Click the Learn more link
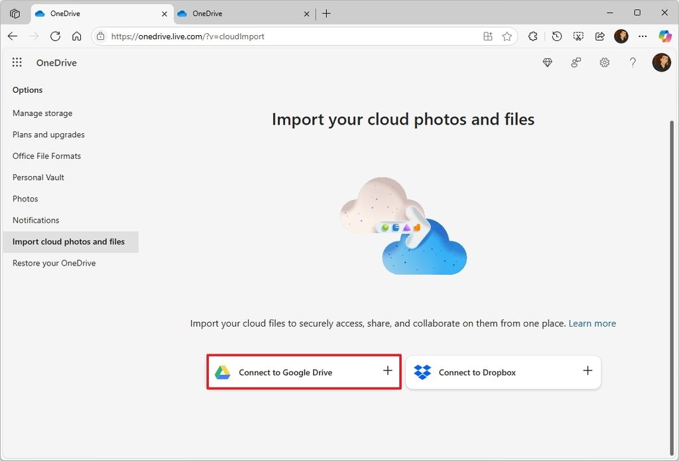 (592, 323)
